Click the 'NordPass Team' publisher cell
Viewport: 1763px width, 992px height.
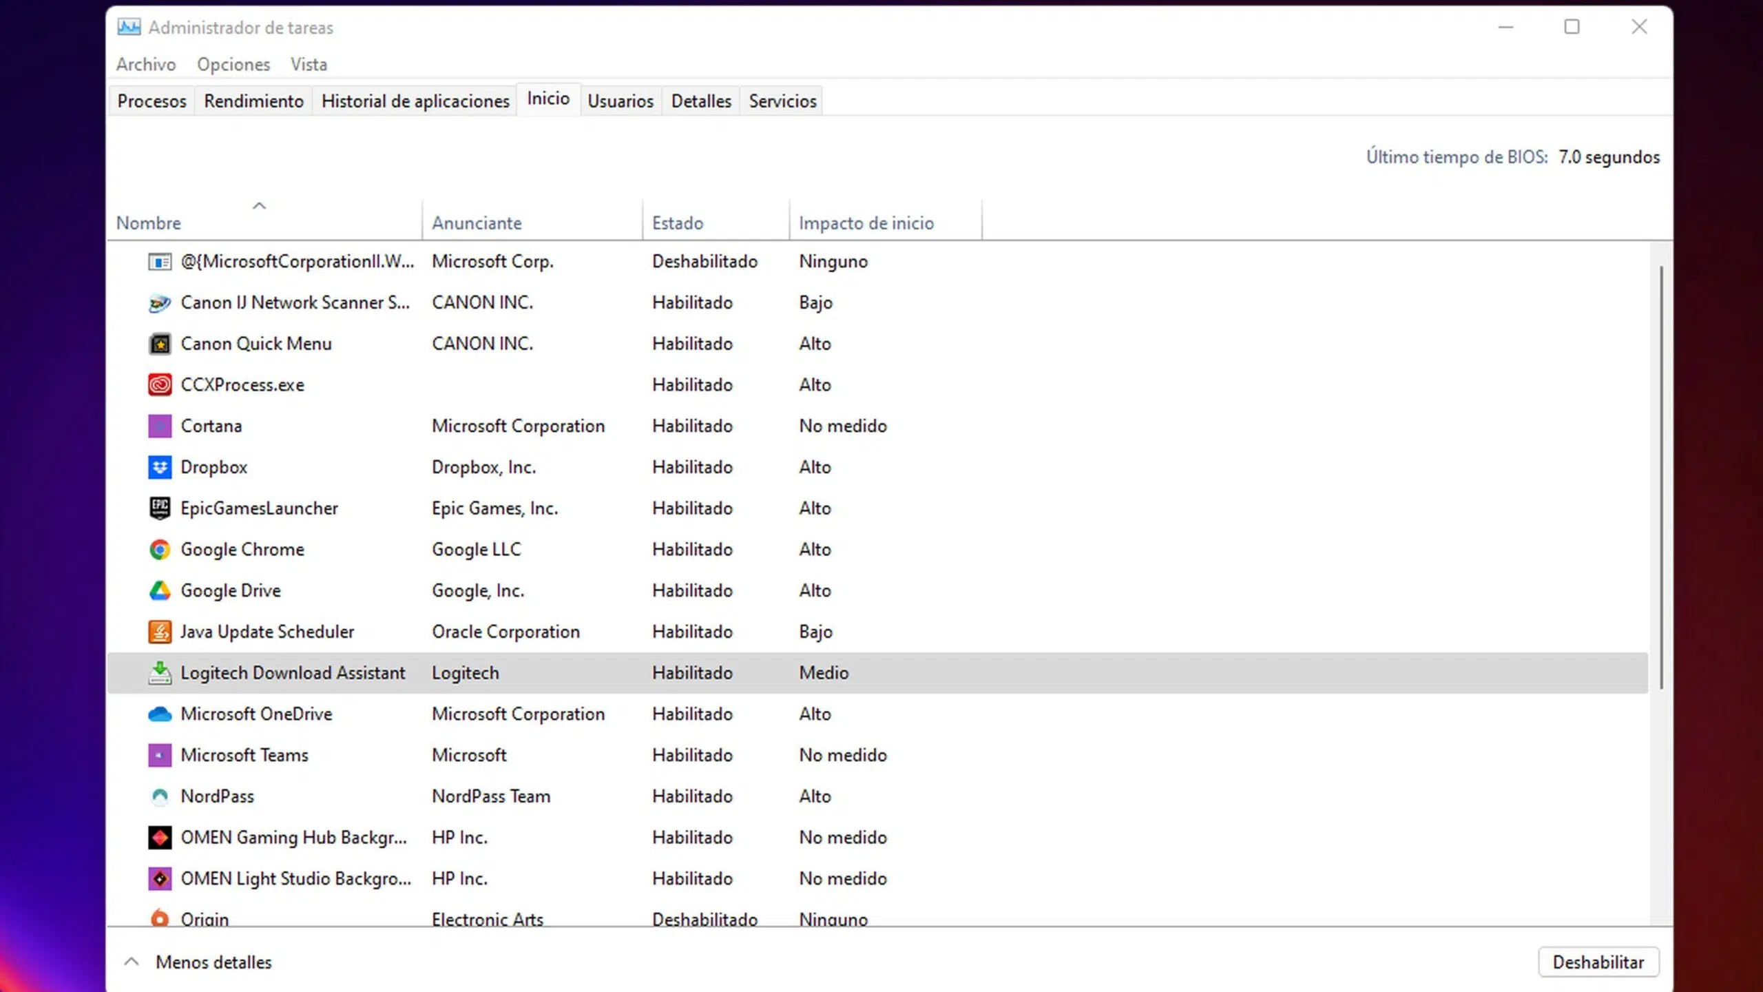[491, 796]
